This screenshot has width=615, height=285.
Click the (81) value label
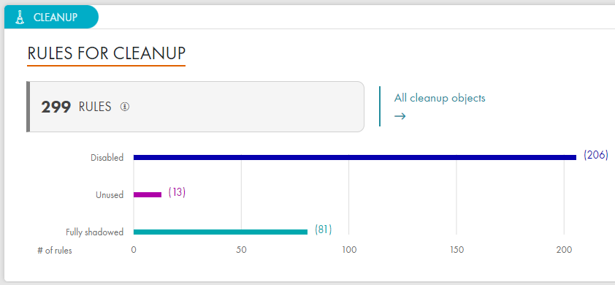click(323, 229)
